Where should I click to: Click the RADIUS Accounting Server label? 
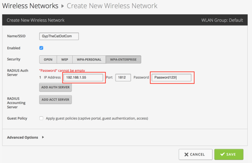16,103
